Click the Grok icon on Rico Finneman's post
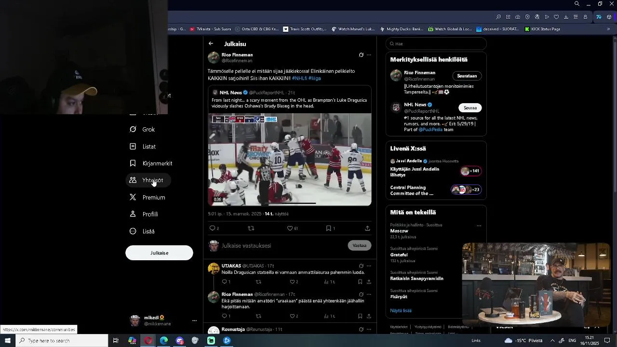Image resolution: width=617 pixels, height=347 pixels. (x=361, y=55)
